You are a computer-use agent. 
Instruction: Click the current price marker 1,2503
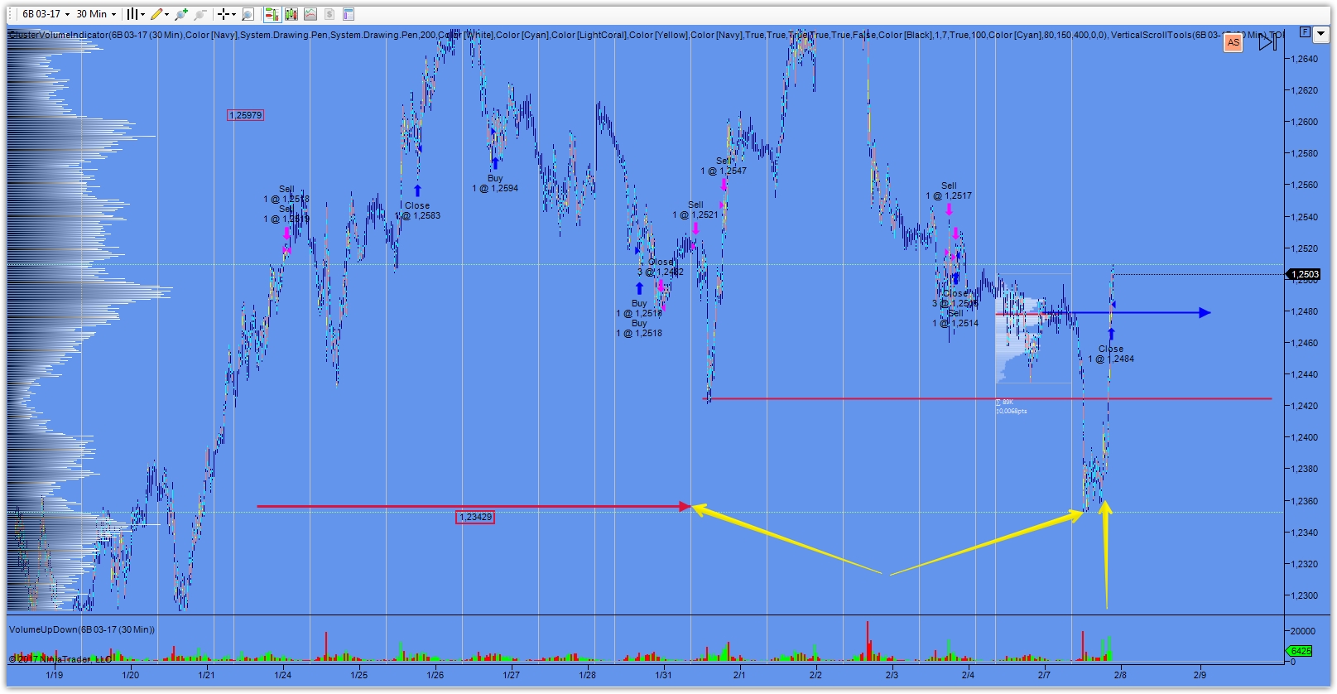(1304, 274)
